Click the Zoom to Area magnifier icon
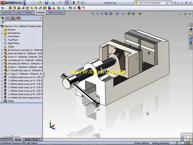The width and height of the screenshot is (193, 145). coord(97,14)
